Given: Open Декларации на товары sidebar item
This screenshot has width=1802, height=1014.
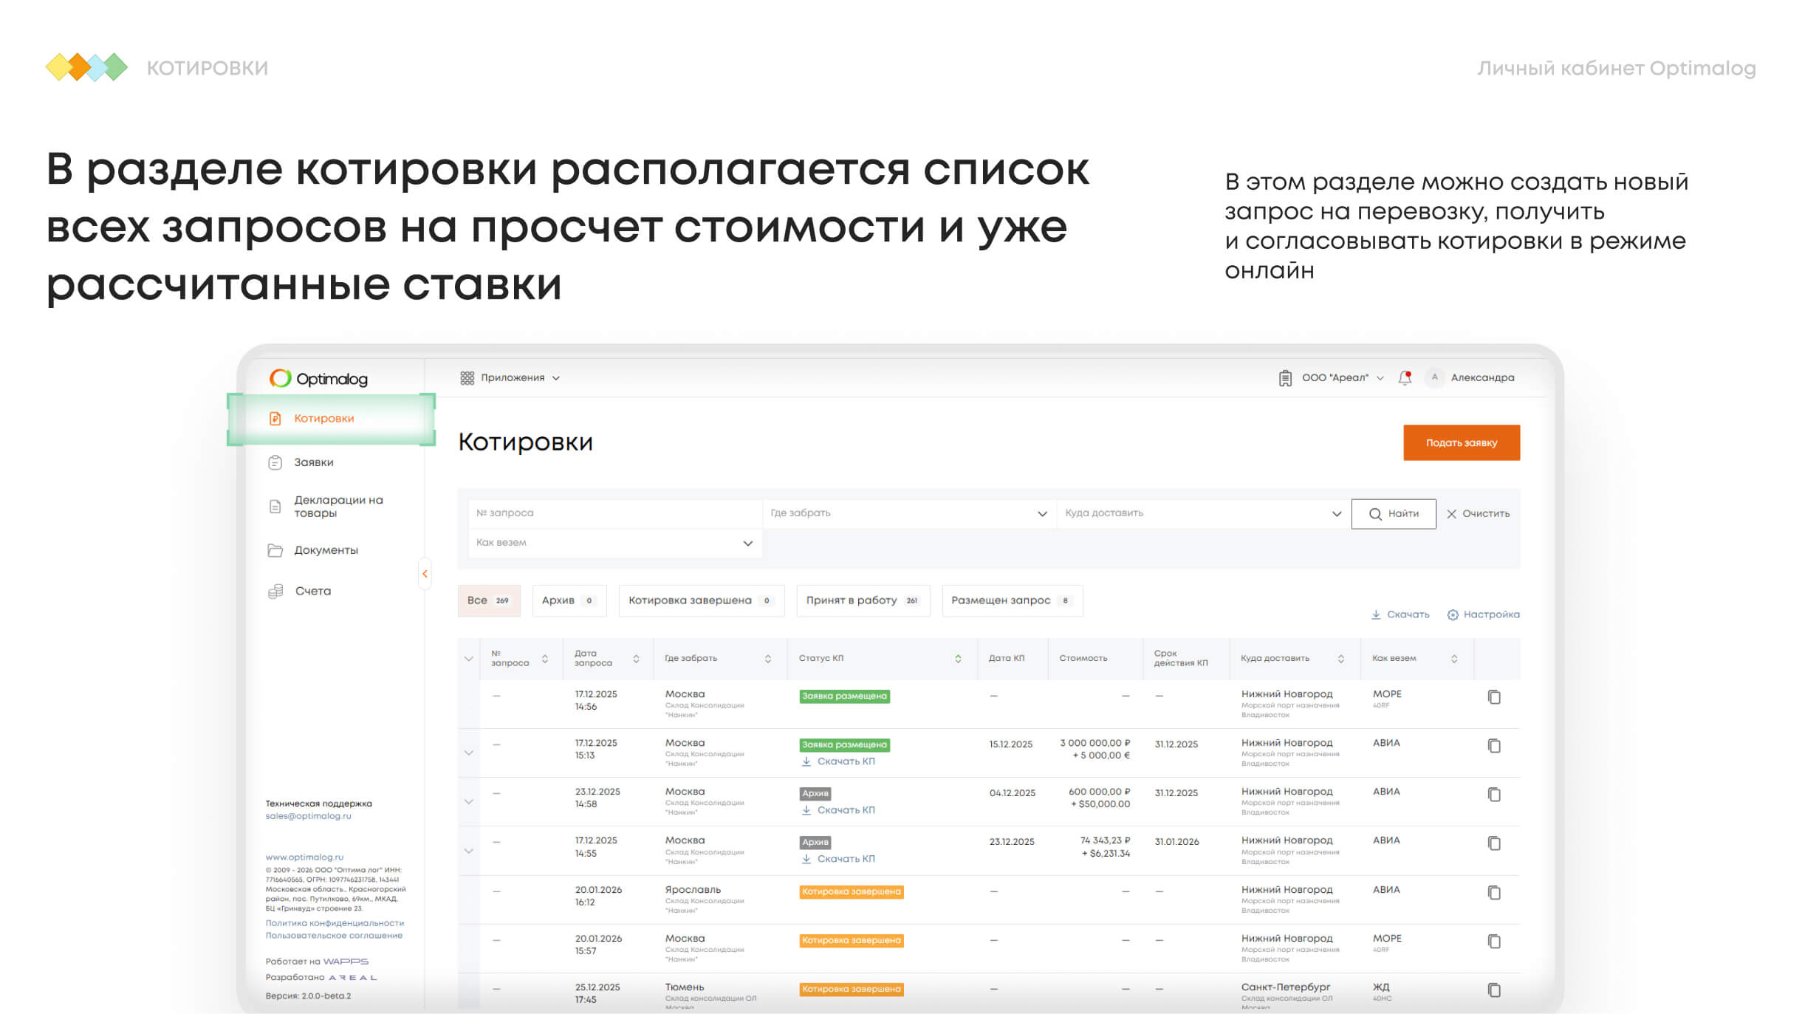Looking at the screenshot, I should (338, 507).
